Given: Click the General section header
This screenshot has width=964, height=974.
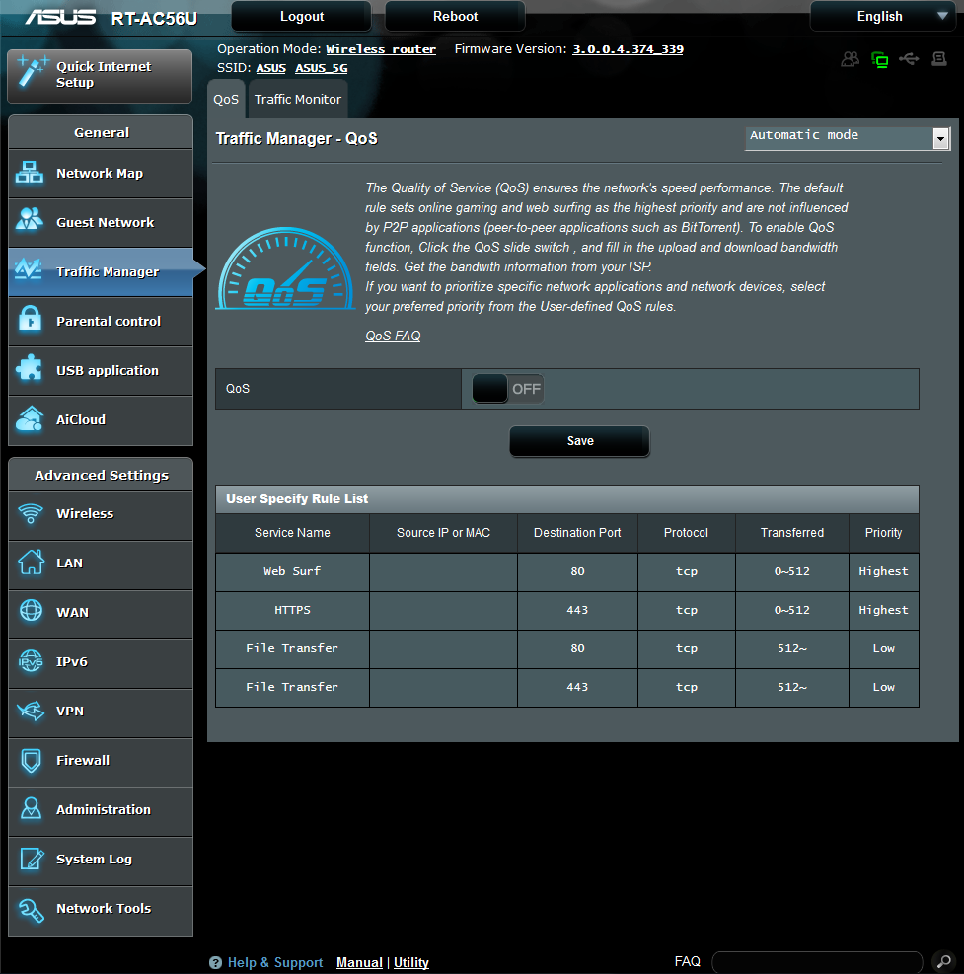Looking at the screenshot, I should (102, 132).
